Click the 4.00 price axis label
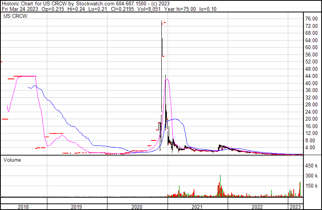 310,148
